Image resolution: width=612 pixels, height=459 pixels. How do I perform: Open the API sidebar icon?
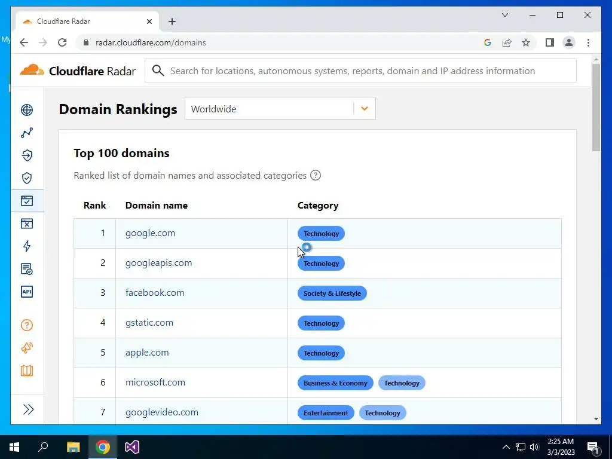(27, 292)
